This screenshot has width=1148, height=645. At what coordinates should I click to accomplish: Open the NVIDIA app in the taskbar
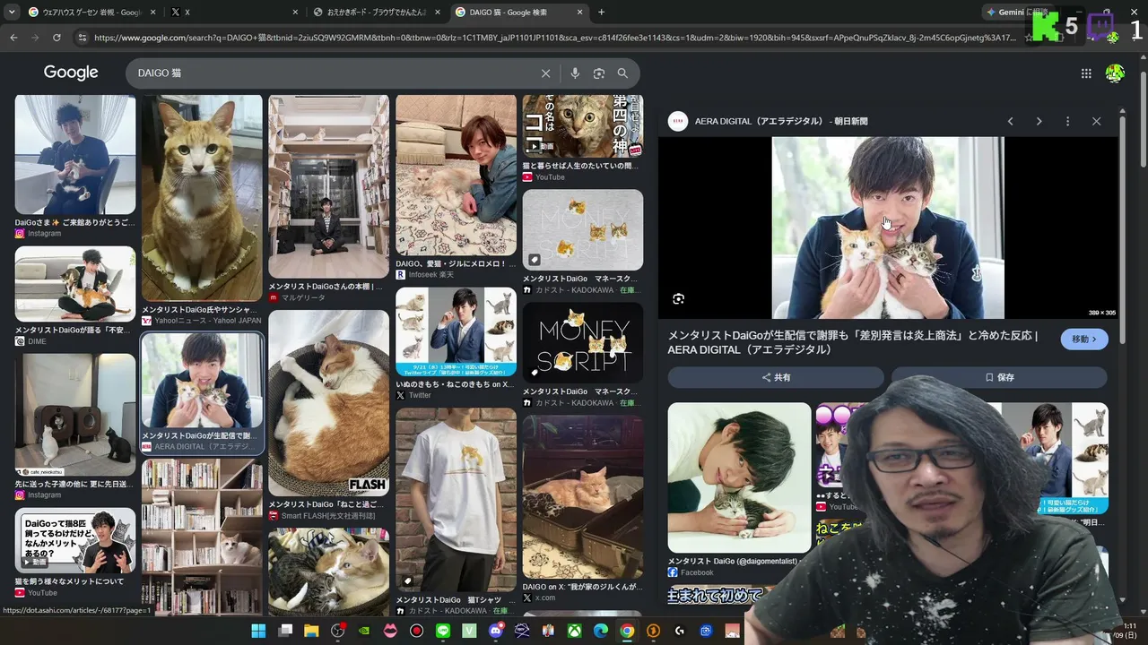tap(363, 631)
